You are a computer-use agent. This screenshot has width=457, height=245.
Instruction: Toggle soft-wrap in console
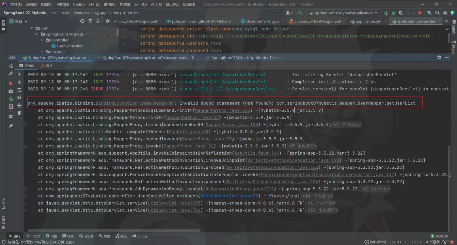[19, 90]
